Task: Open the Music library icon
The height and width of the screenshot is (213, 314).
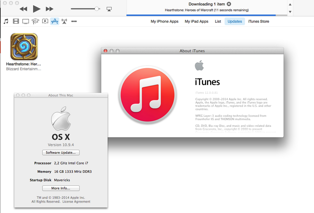Action: tap(6, 21)
